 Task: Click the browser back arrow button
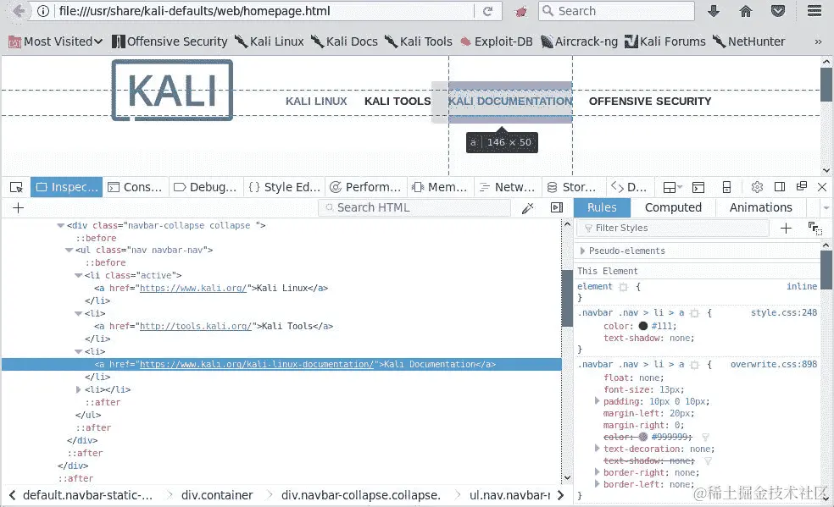click(18, 11)
